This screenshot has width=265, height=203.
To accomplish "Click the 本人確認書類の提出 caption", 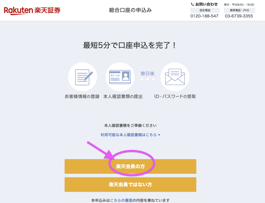I will 123,96.
